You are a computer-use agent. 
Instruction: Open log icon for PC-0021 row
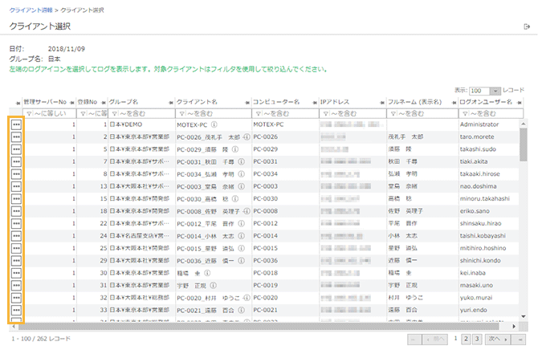pyautogui.click(x=16, y=310)
